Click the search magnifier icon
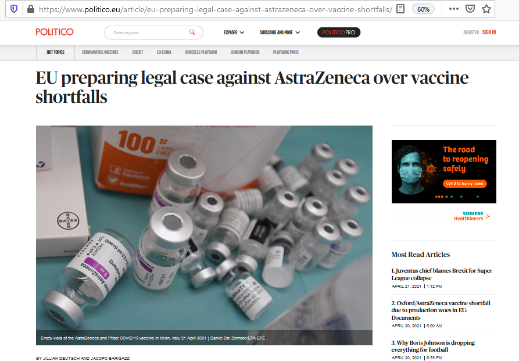 coord(192,32)
